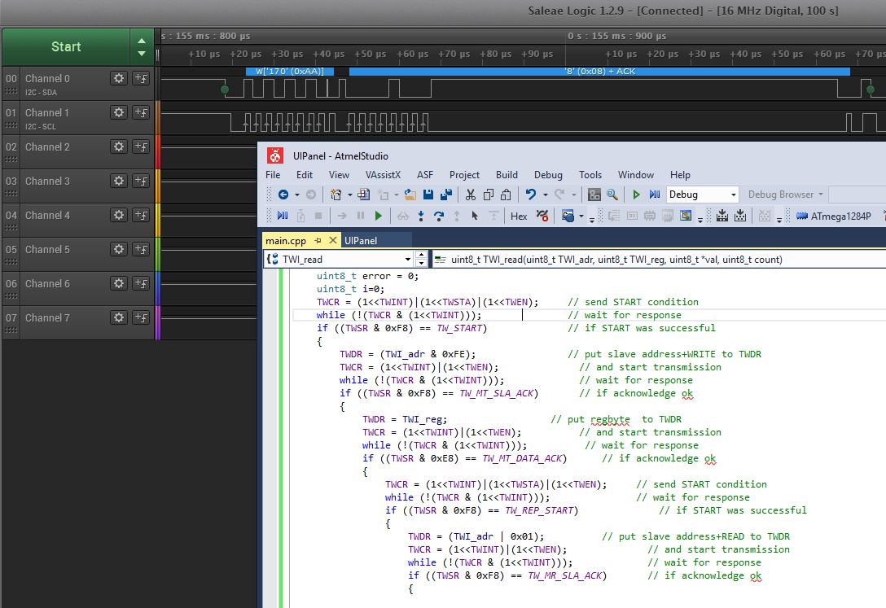This screenshot has height=608, width=886.
Task: Click the Paste icon
Action: [x=506, y=195]
